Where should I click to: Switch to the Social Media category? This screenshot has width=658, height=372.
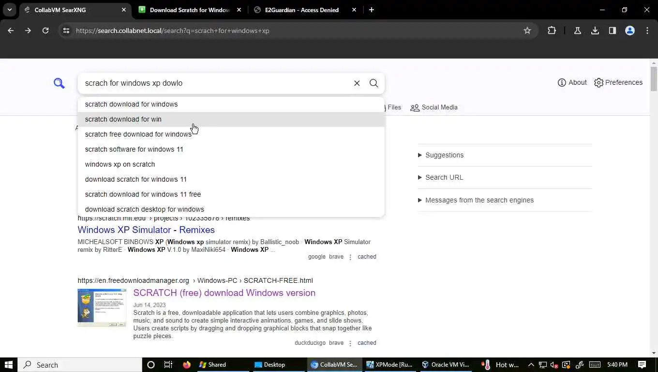[434, 108]
